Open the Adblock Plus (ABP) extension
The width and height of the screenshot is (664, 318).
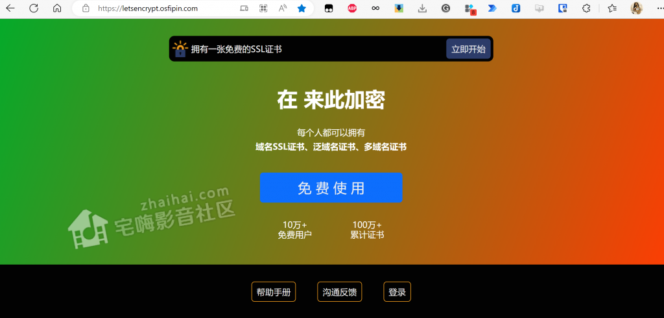click(x=352, y=8)
